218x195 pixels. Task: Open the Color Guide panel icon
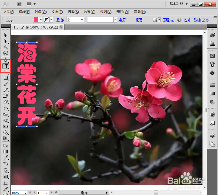point(212,43)
